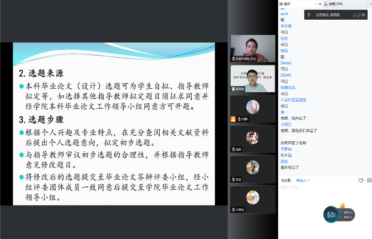The height and width of the screenshot is (239, 372).
Task: Click slide bullet starting 将修改后的选题提交
Action: (114, 187)
